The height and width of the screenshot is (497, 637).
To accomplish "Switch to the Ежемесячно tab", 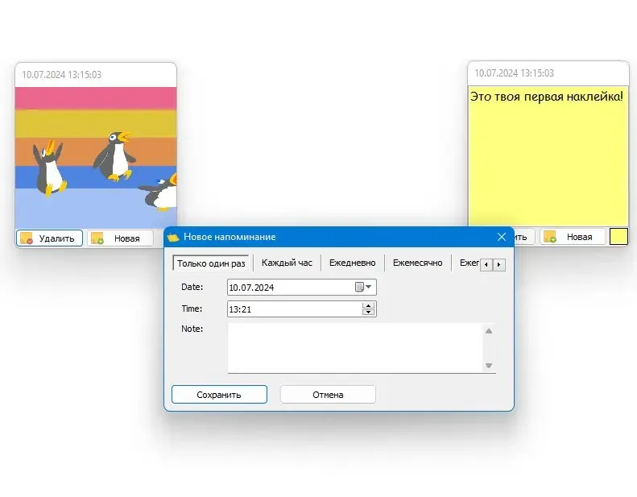I will pos(418,263).
